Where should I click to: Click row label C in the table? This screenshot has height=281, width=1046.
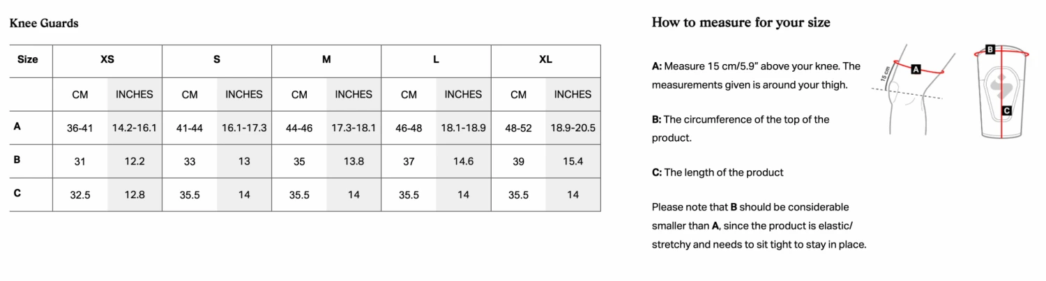click(x=17, y=194)
